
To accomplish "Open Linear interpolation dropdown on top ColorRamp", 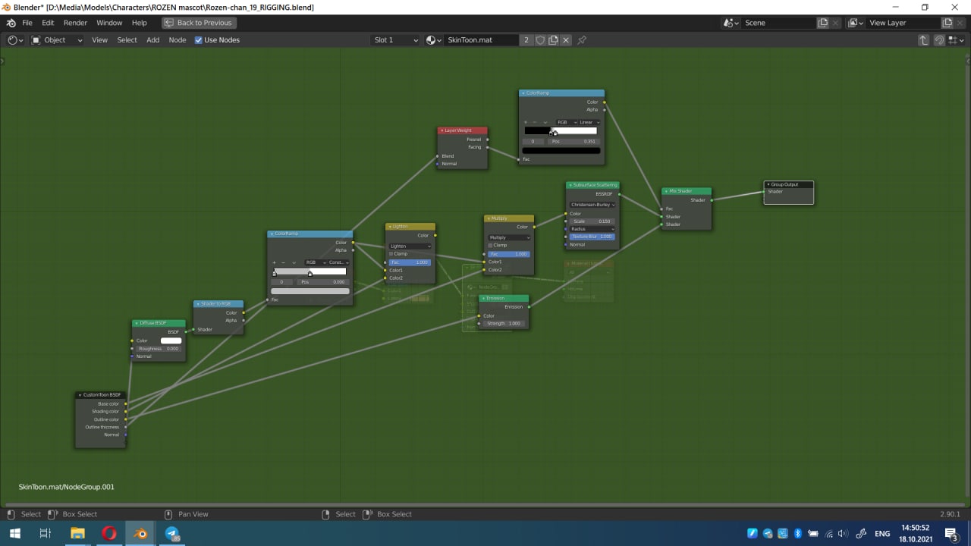I will click(x=589, y=122).
